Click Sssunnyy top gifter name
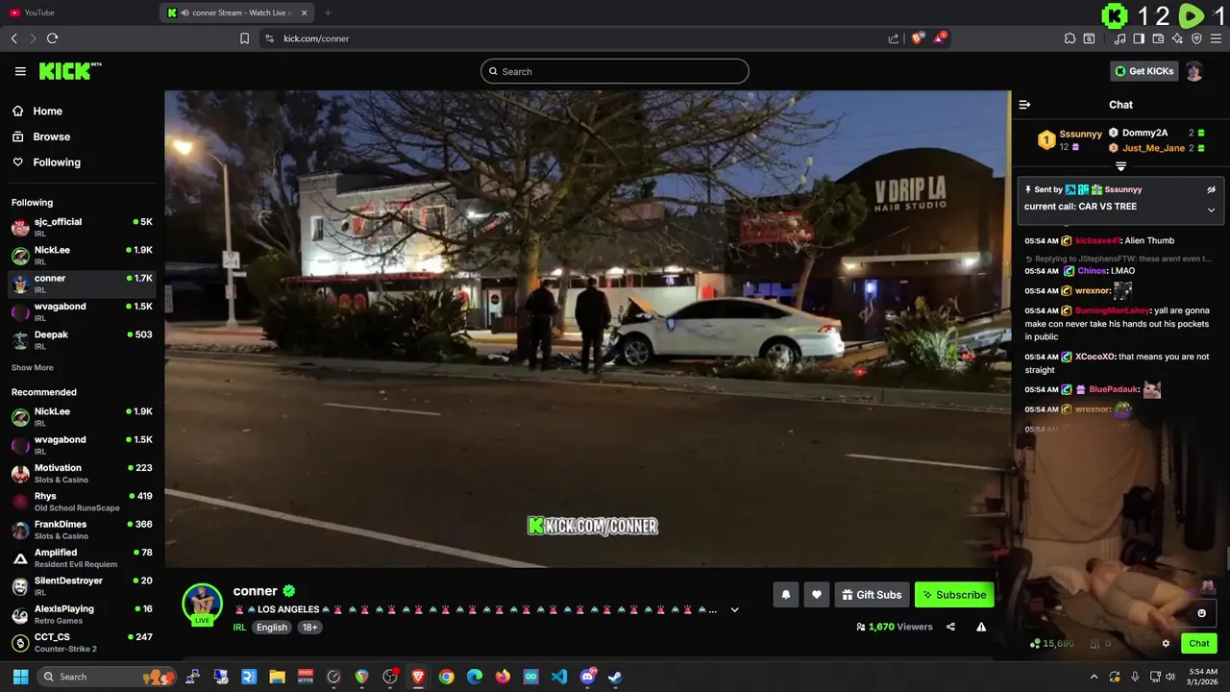The image size is (1230, 692). coord(1080,135)
